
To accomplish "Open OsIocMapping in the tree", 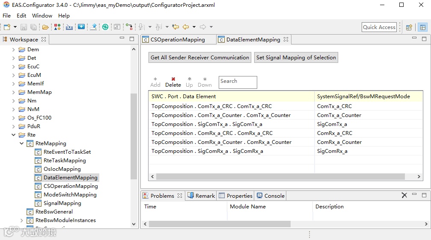I will point(62,169).
